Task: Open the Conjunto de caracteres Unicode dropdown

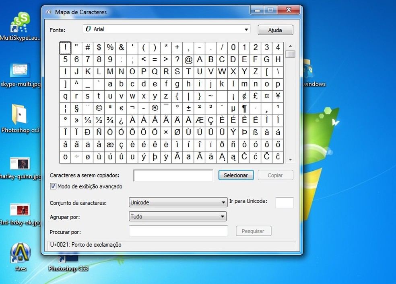Action: [x=177, y=202]
